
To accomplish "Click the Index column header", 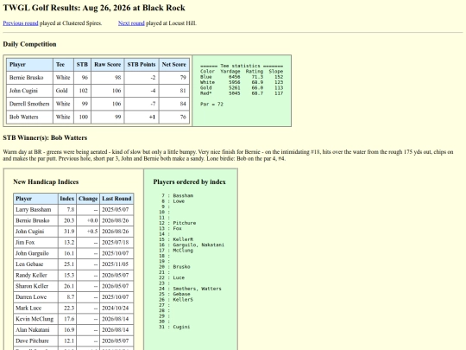I will [66, 199].
